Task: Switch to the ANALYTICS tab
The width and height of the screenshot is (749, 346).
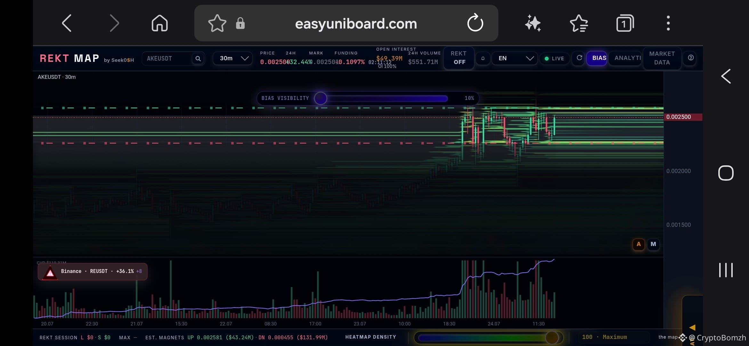Action: tap(626, 58)
